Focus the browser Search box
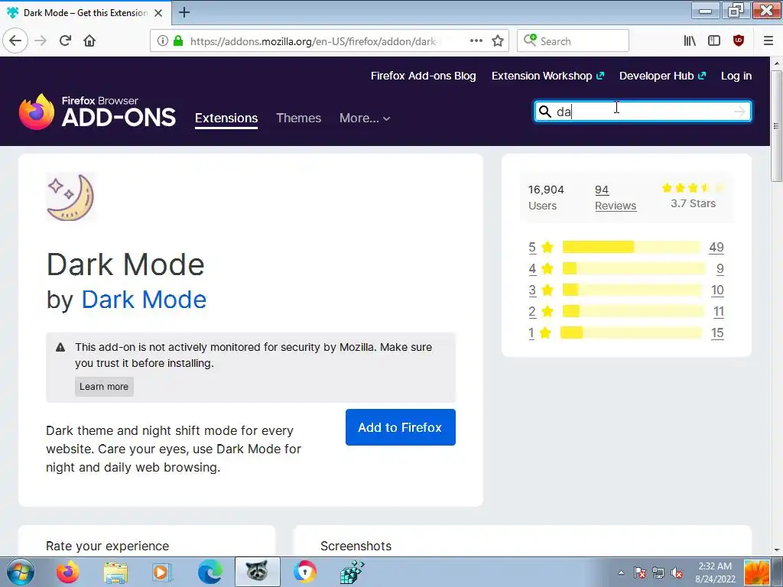Viewport: 783px width, 587px height. pos(573,41)
